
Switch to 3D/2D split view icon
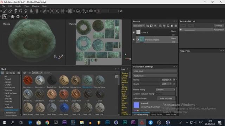tap(70, 11)
